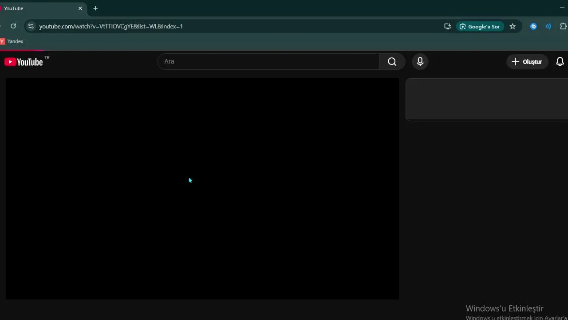Click the sound wave extension icon
Image resolution: width=568 pixels, height=320 pixels.
click(548, 26)
